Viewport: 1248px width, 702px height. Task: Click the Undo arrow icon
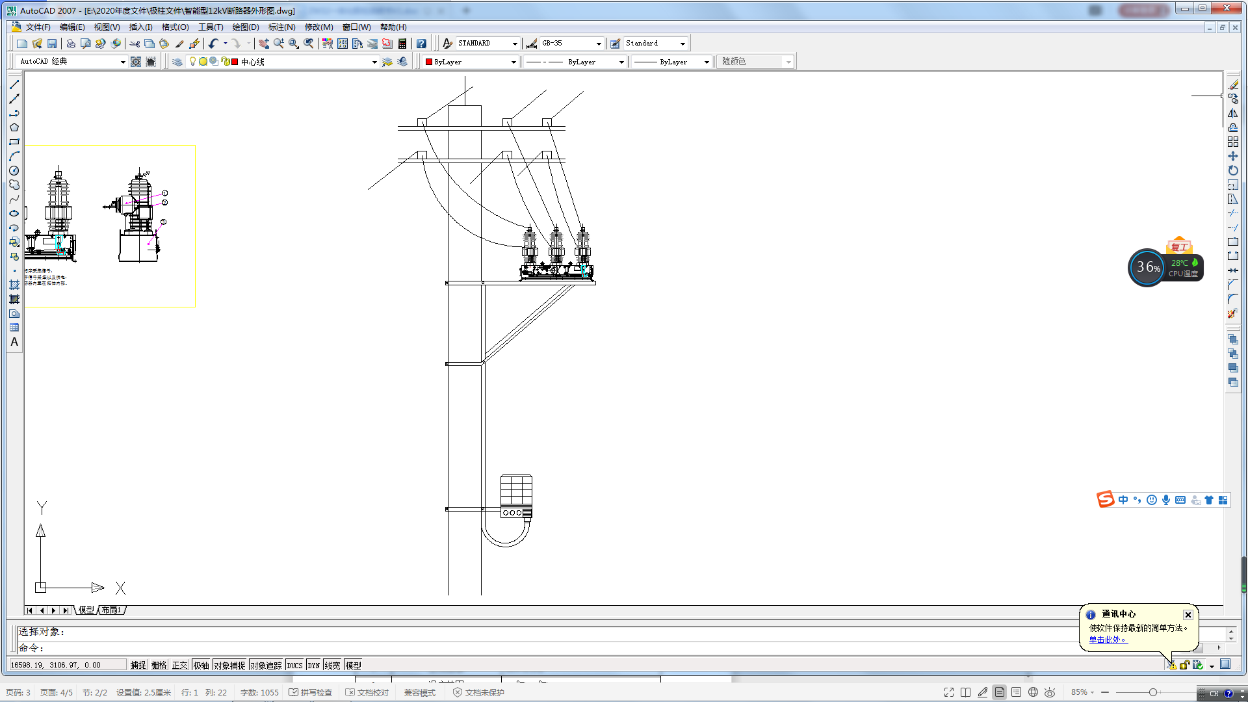(x=213, y=44)
